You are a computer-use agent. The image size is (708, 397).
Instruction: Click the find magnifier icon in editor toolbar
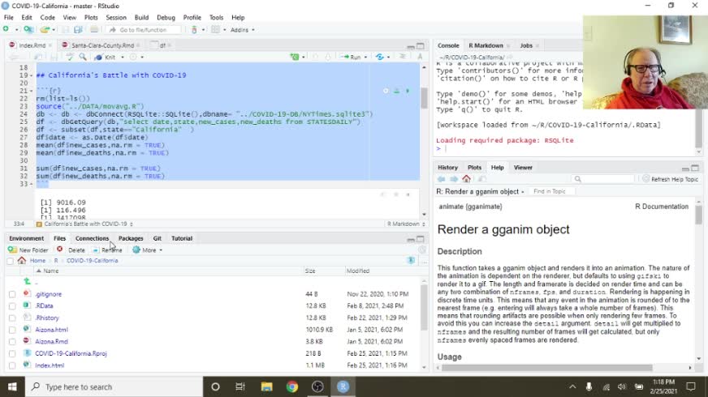83,57
